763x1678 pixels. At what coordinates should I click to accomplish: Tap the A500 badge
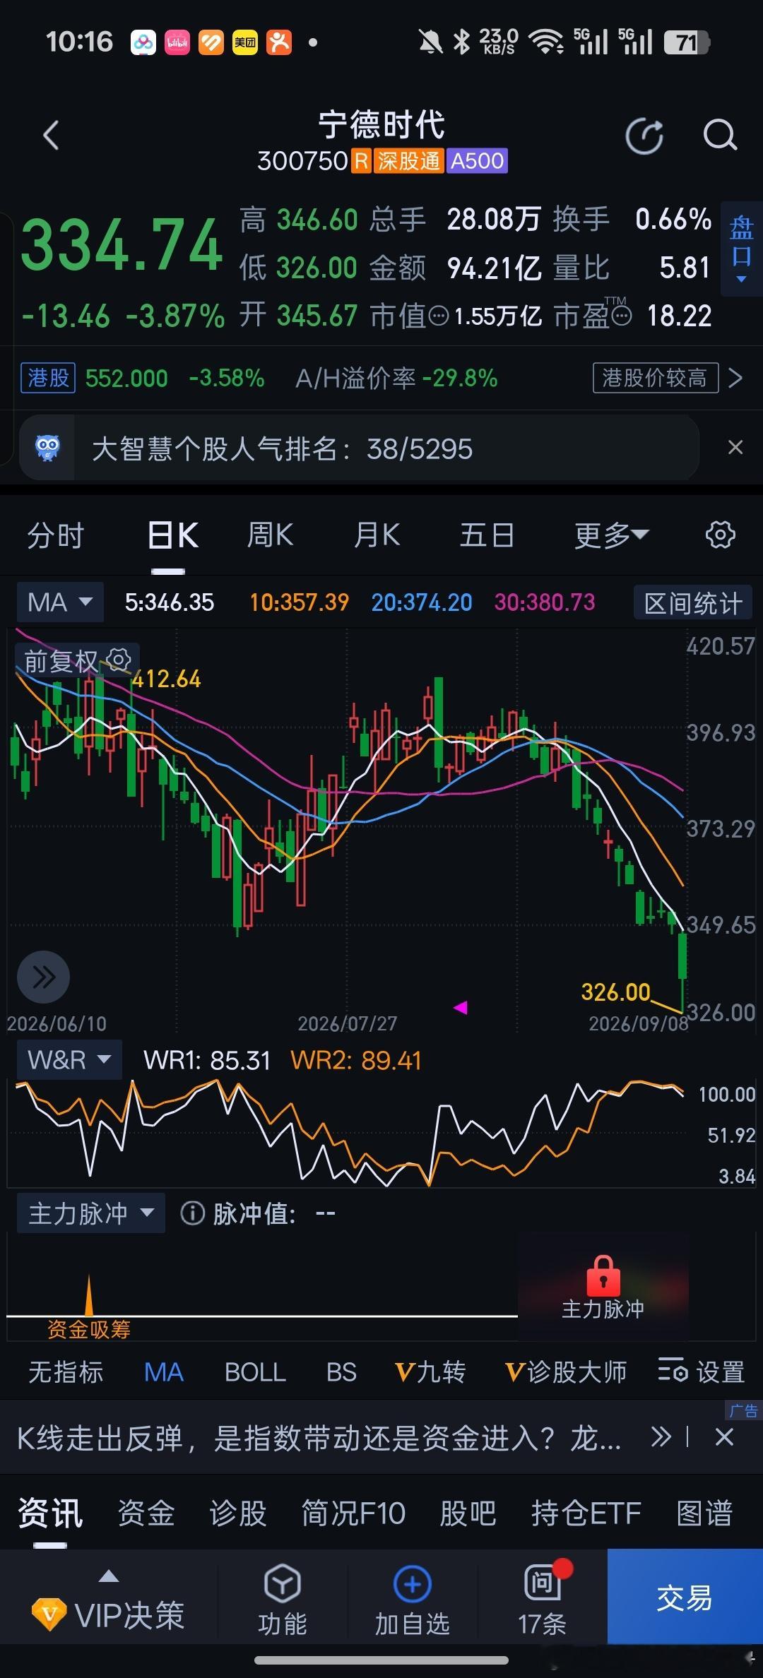point(477,161)
